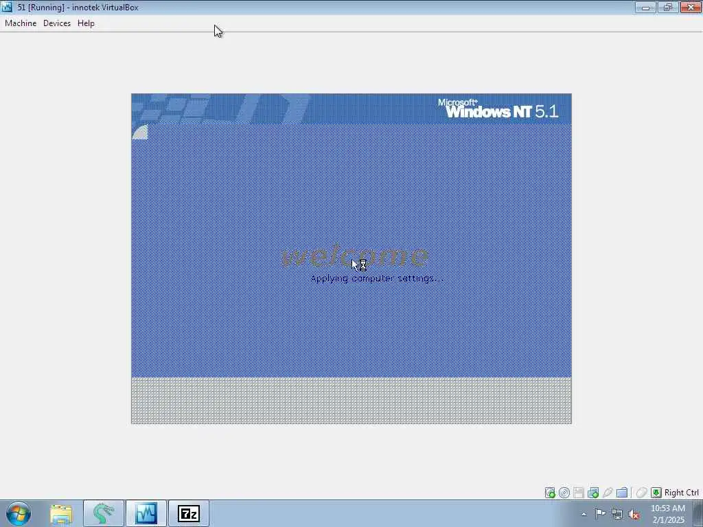
Task: Click the floppy disk status icon
Action: (x=579, y=493)
